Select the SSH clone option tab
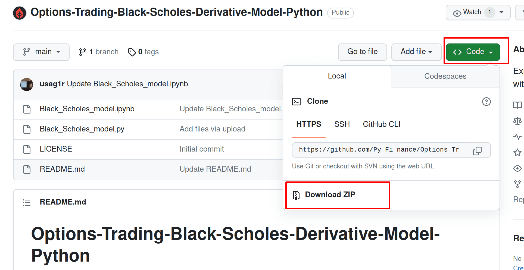The image size is (524, 270). tap(342, 124)
